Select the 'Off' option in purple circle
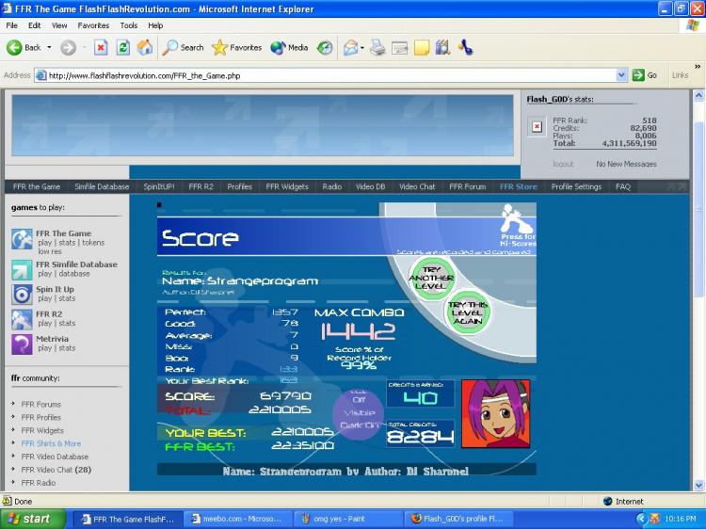The height and width of the screenshot is (529, 706). tap(359, 398)
